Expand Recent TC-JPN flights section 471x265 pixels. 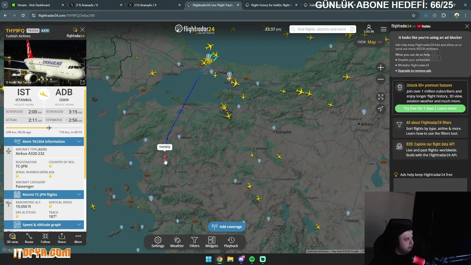(44, 194)
